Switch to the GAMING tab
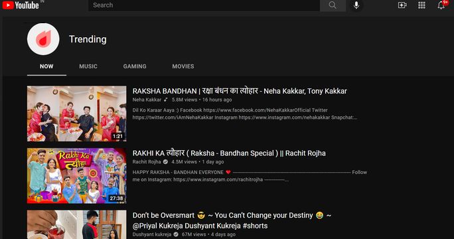Viewport: 454px width, 239px height. click(x=135, y=66)
